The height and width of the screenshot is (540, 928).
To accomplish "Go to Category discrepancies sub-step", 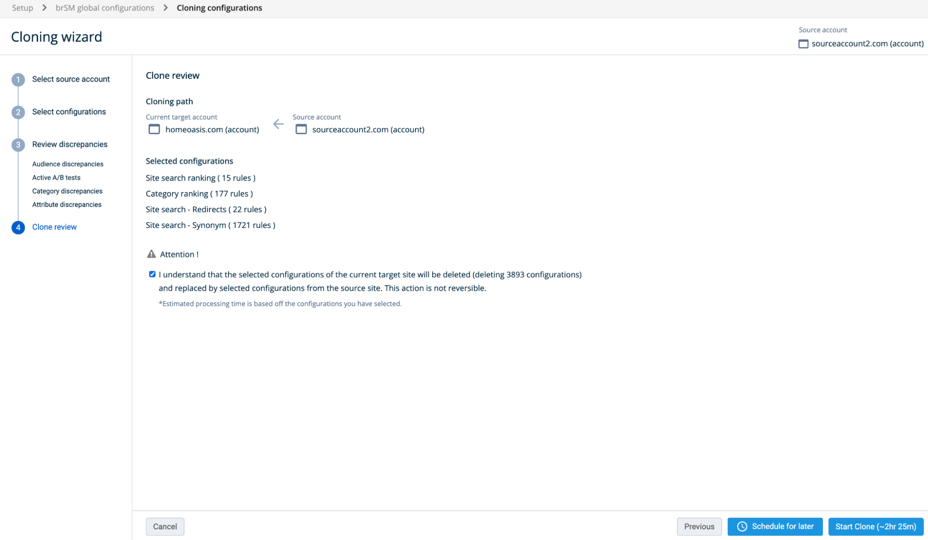I will tap(67, 191).
